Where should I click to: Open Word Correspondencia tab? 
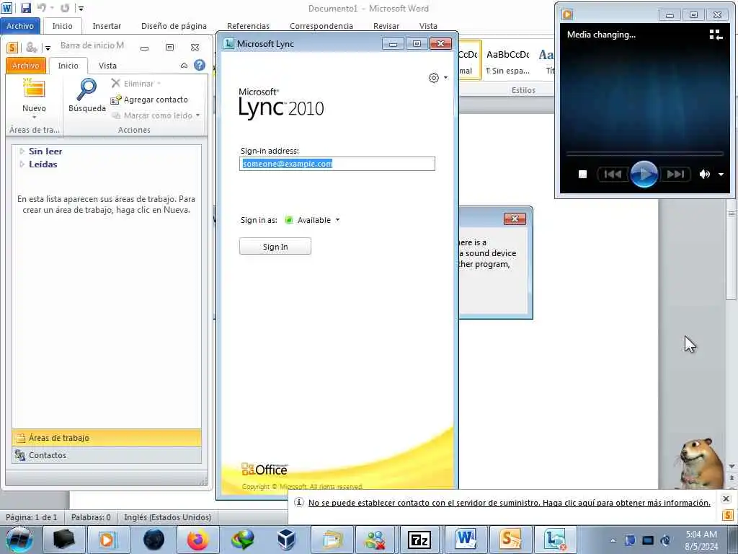(321, 26)
